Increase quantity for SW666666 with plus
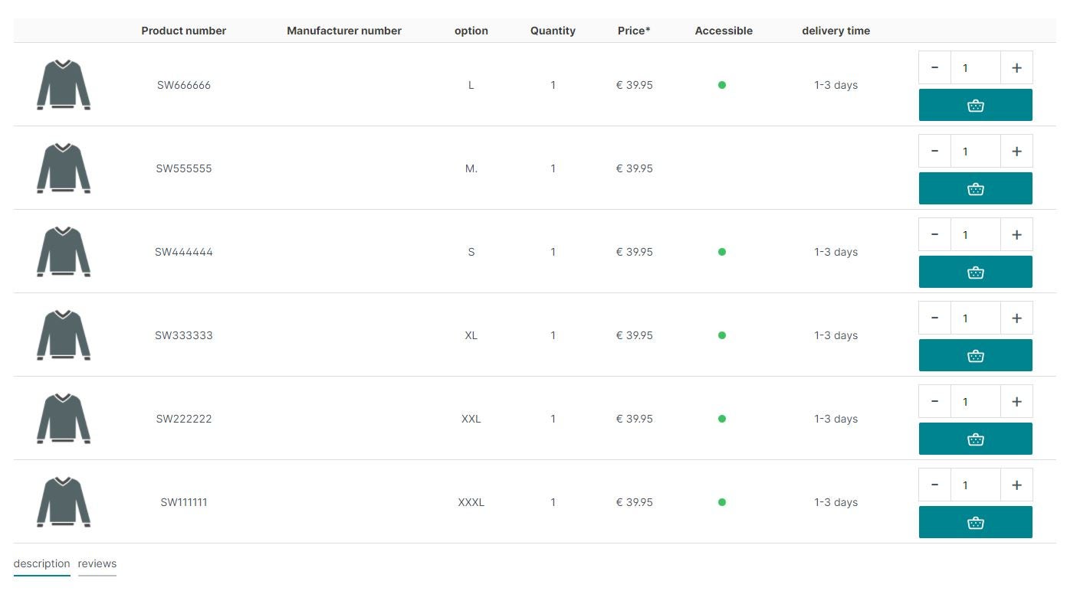The width and height of the screenshot is (1090, 591). (1016, 67)
